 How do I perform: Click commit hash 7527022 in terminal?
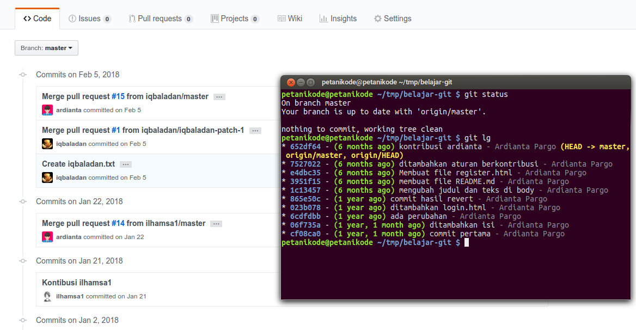click(305, 164)
